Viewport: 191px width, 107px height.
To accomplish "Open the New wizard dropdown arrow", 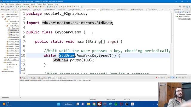I will click(x=4, y=7).
